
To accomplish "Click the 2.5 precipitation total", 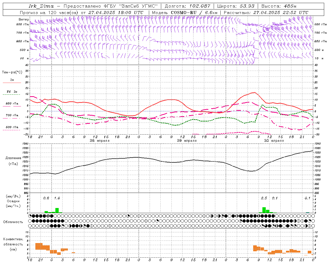I will click(264, 198).
